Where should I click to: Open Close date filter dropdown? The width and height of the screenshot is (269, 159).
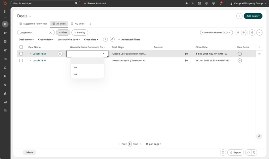point(91,39)
